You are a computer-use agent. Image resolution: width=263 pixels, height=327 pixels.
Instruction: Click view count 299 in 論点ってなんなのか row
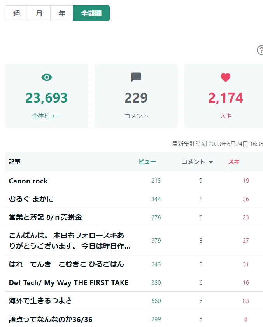click(x=156, y=319)
